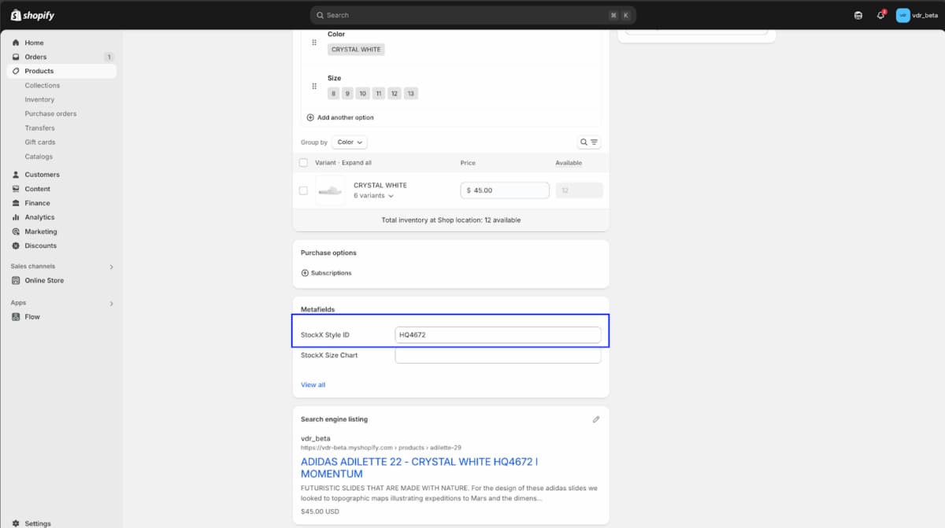This screenshot has width=945, height=528.
Task: Click the Total inventory at Shop location text
Action: [451, 220]
